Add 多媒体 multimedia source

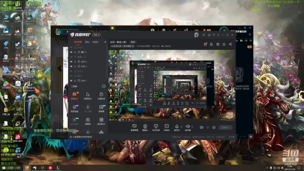[166, 128]
